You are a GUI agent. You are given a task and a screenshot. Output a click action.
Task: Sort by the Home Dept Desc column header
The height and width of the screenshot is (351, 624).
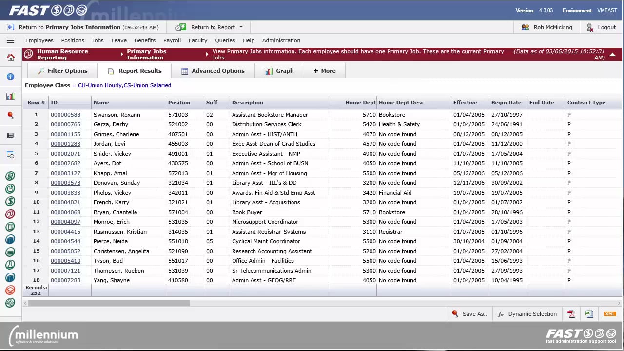pyautogui.click(x=401, y=103)
